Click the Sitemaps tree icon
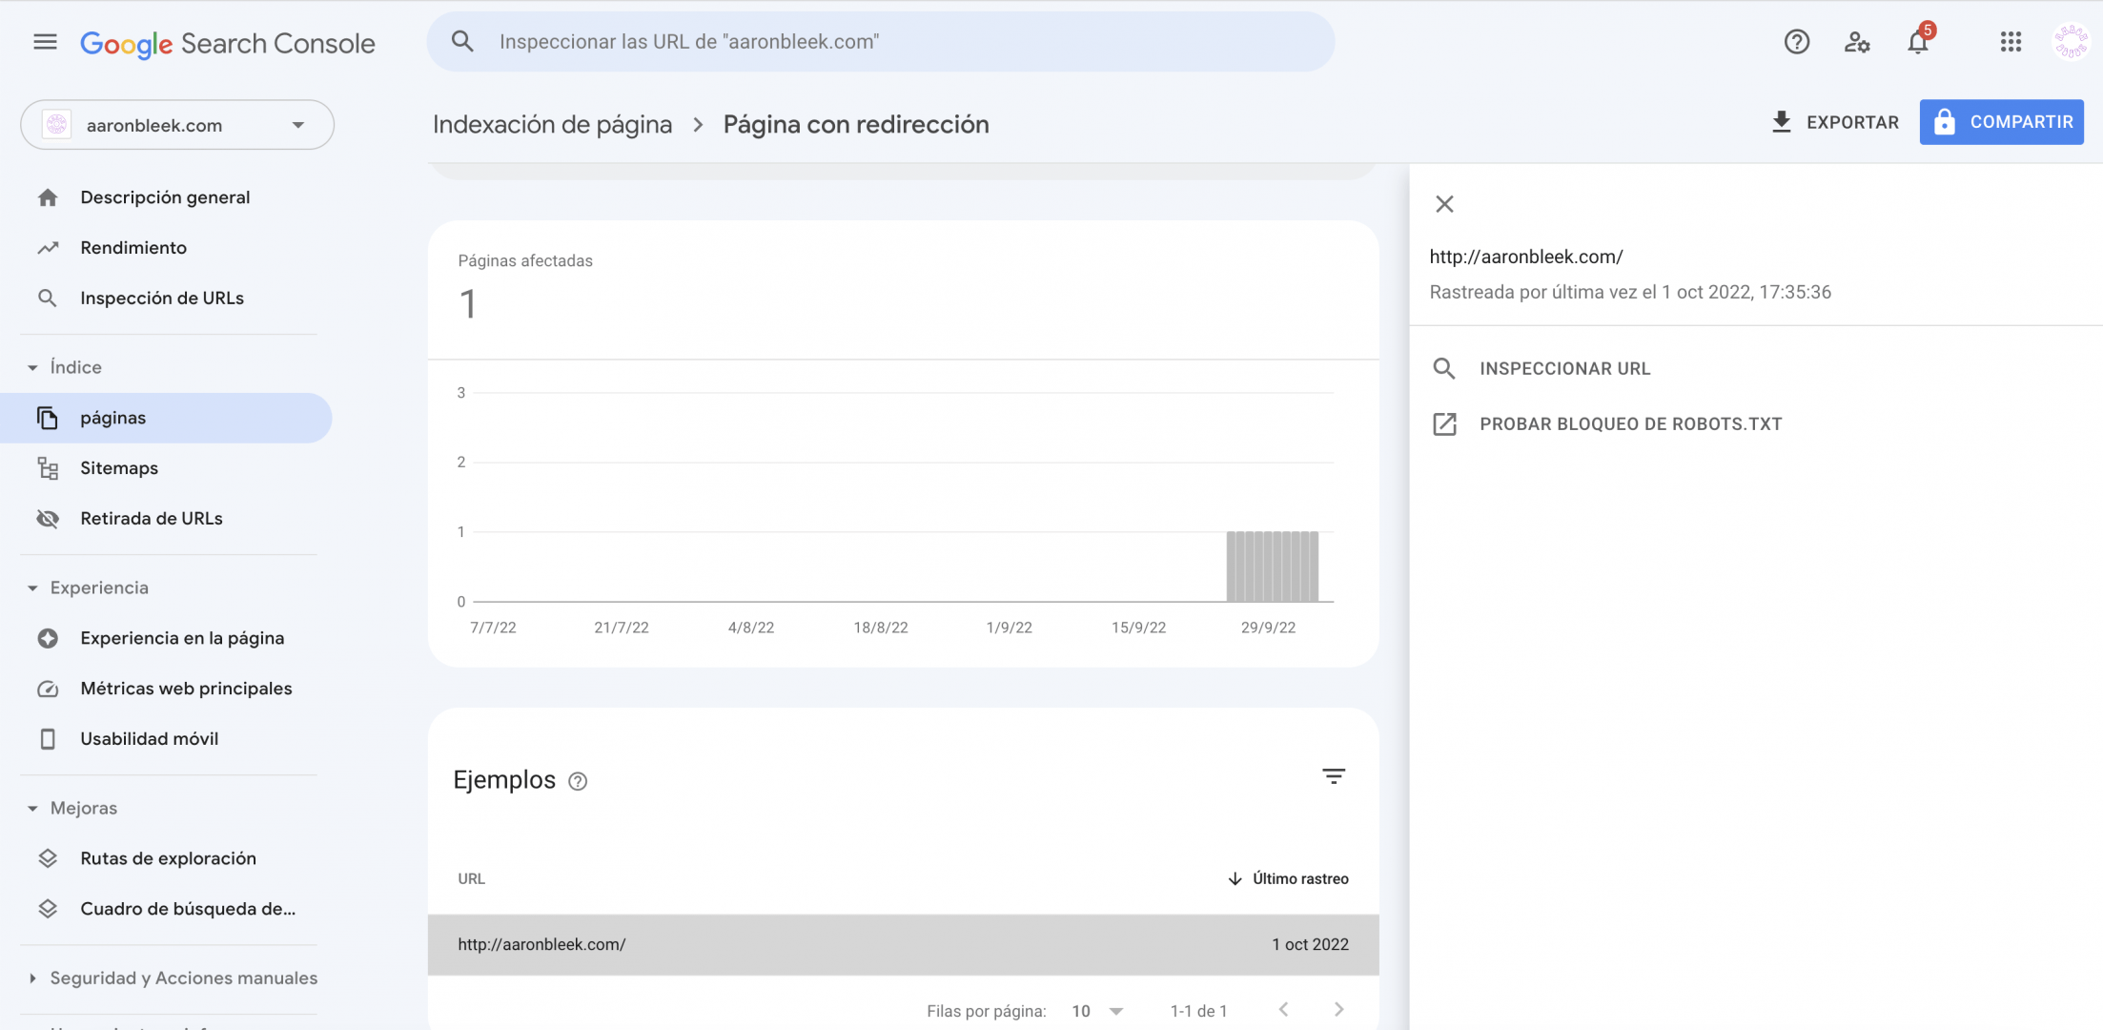This screenshot has width=2103, height=1030. 48,468
